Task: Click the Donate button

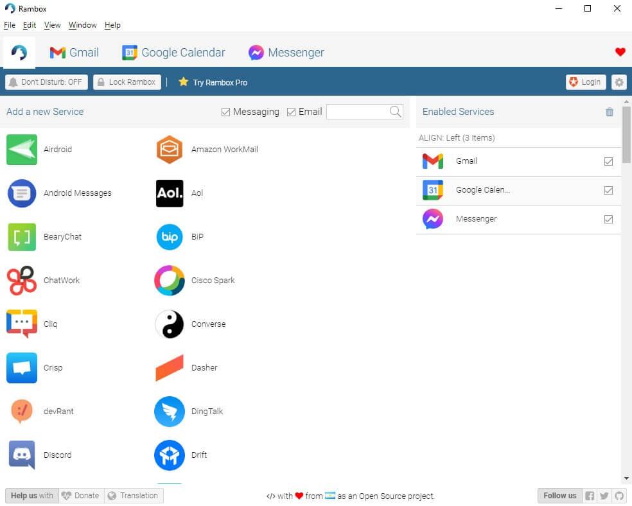Action: coord(82,496)
